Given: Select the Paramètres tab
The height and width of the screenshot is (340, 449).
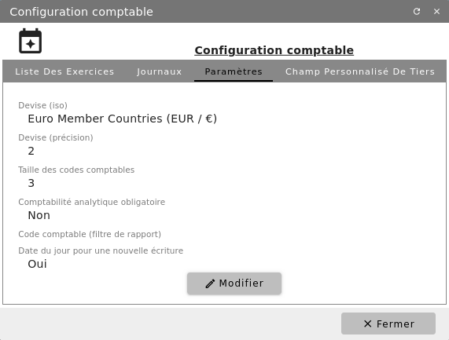Looking at the screenshot, I should click(x=234, y=71).
